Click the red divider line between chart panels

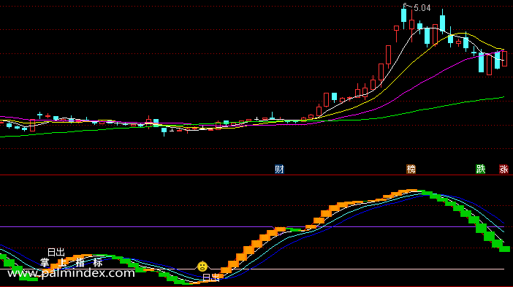coord(256,175)
